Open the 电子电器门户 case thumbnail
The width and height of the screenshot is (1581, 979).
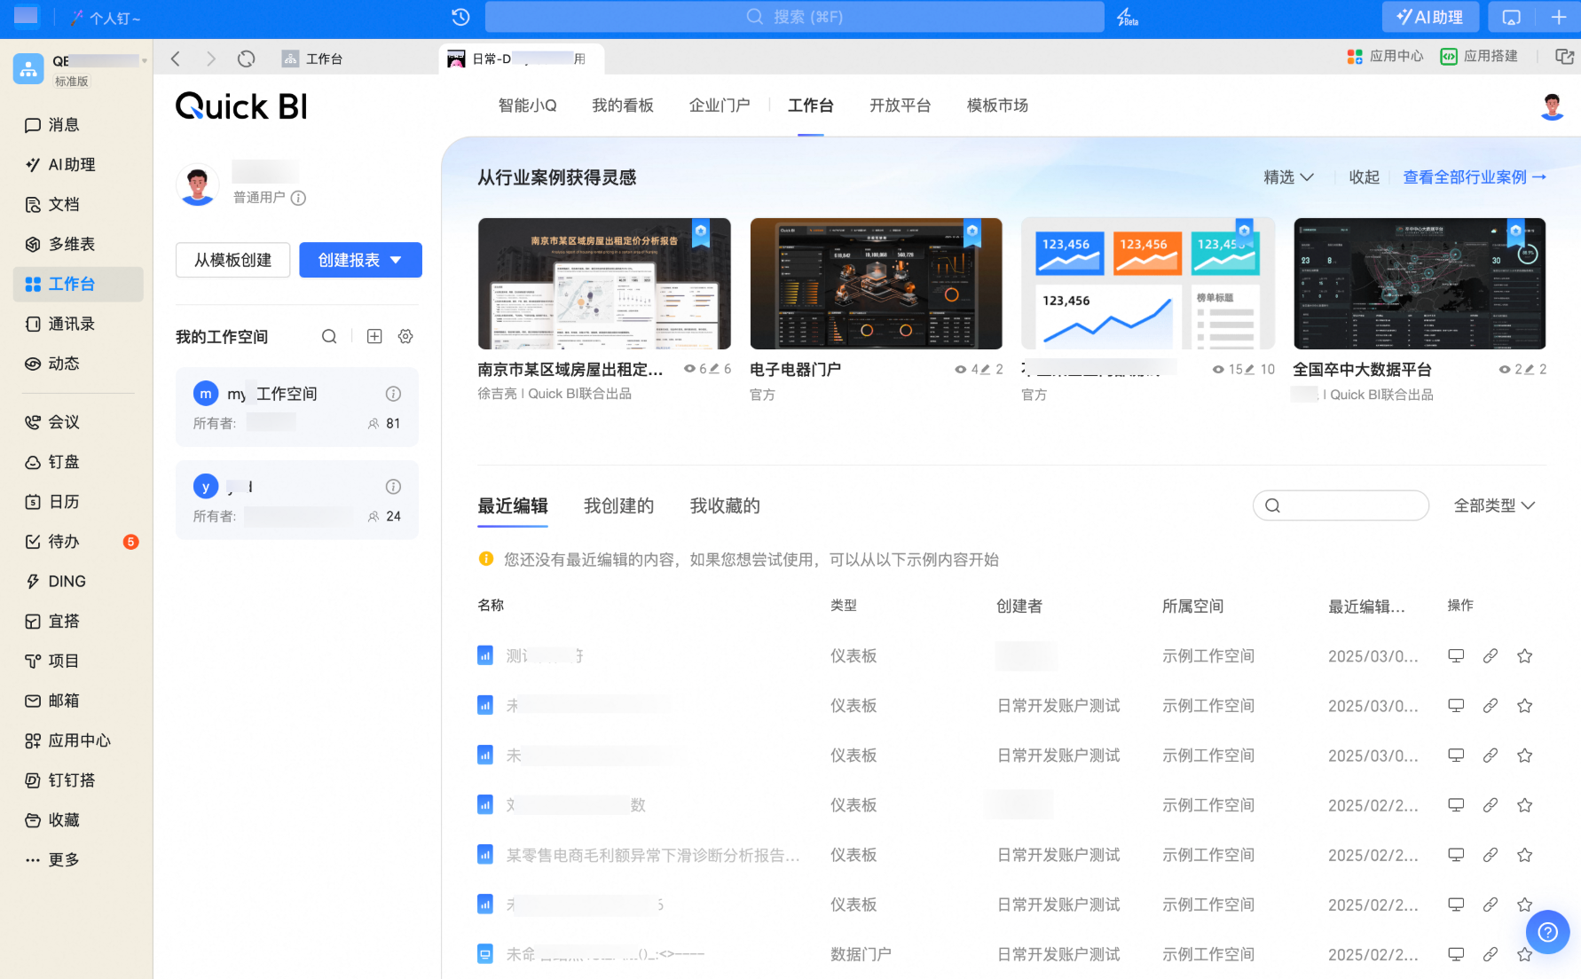876,284
